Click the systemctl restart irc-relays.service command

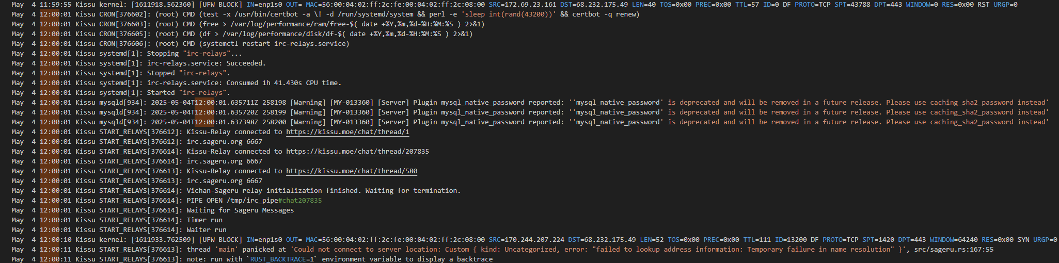tap(274, 44)
